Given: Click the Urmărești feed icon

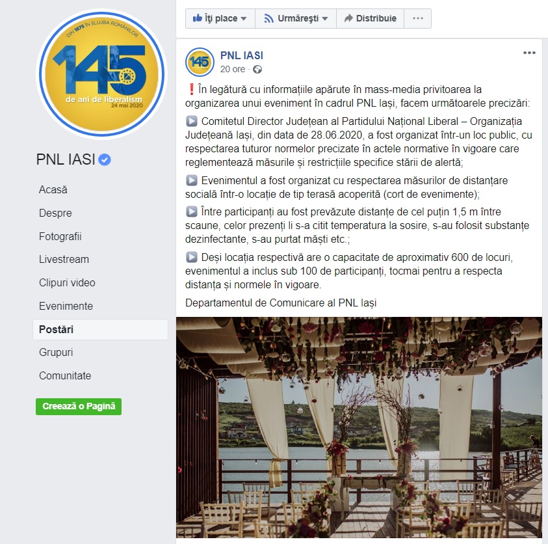Looking at the screenshot, I should (268, 18).
